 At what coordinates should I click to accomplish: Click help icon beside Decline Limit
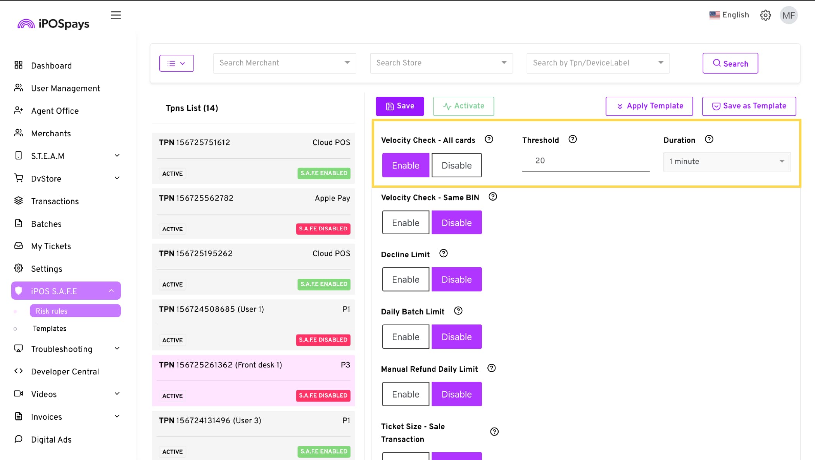[x=443, y=254]
